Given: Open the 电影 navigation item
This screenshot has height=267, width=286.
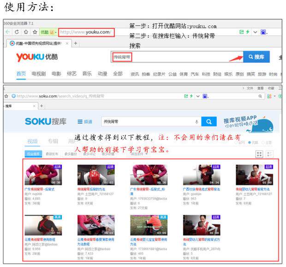Looking at the screenshot, I should click(x=56, y=74).
